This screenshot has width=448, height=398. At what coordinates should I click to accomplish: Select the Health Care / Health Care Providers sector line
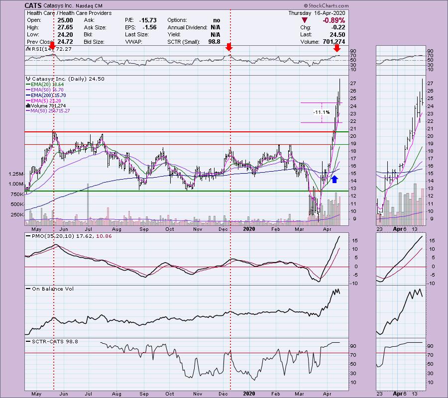point(69,13)
